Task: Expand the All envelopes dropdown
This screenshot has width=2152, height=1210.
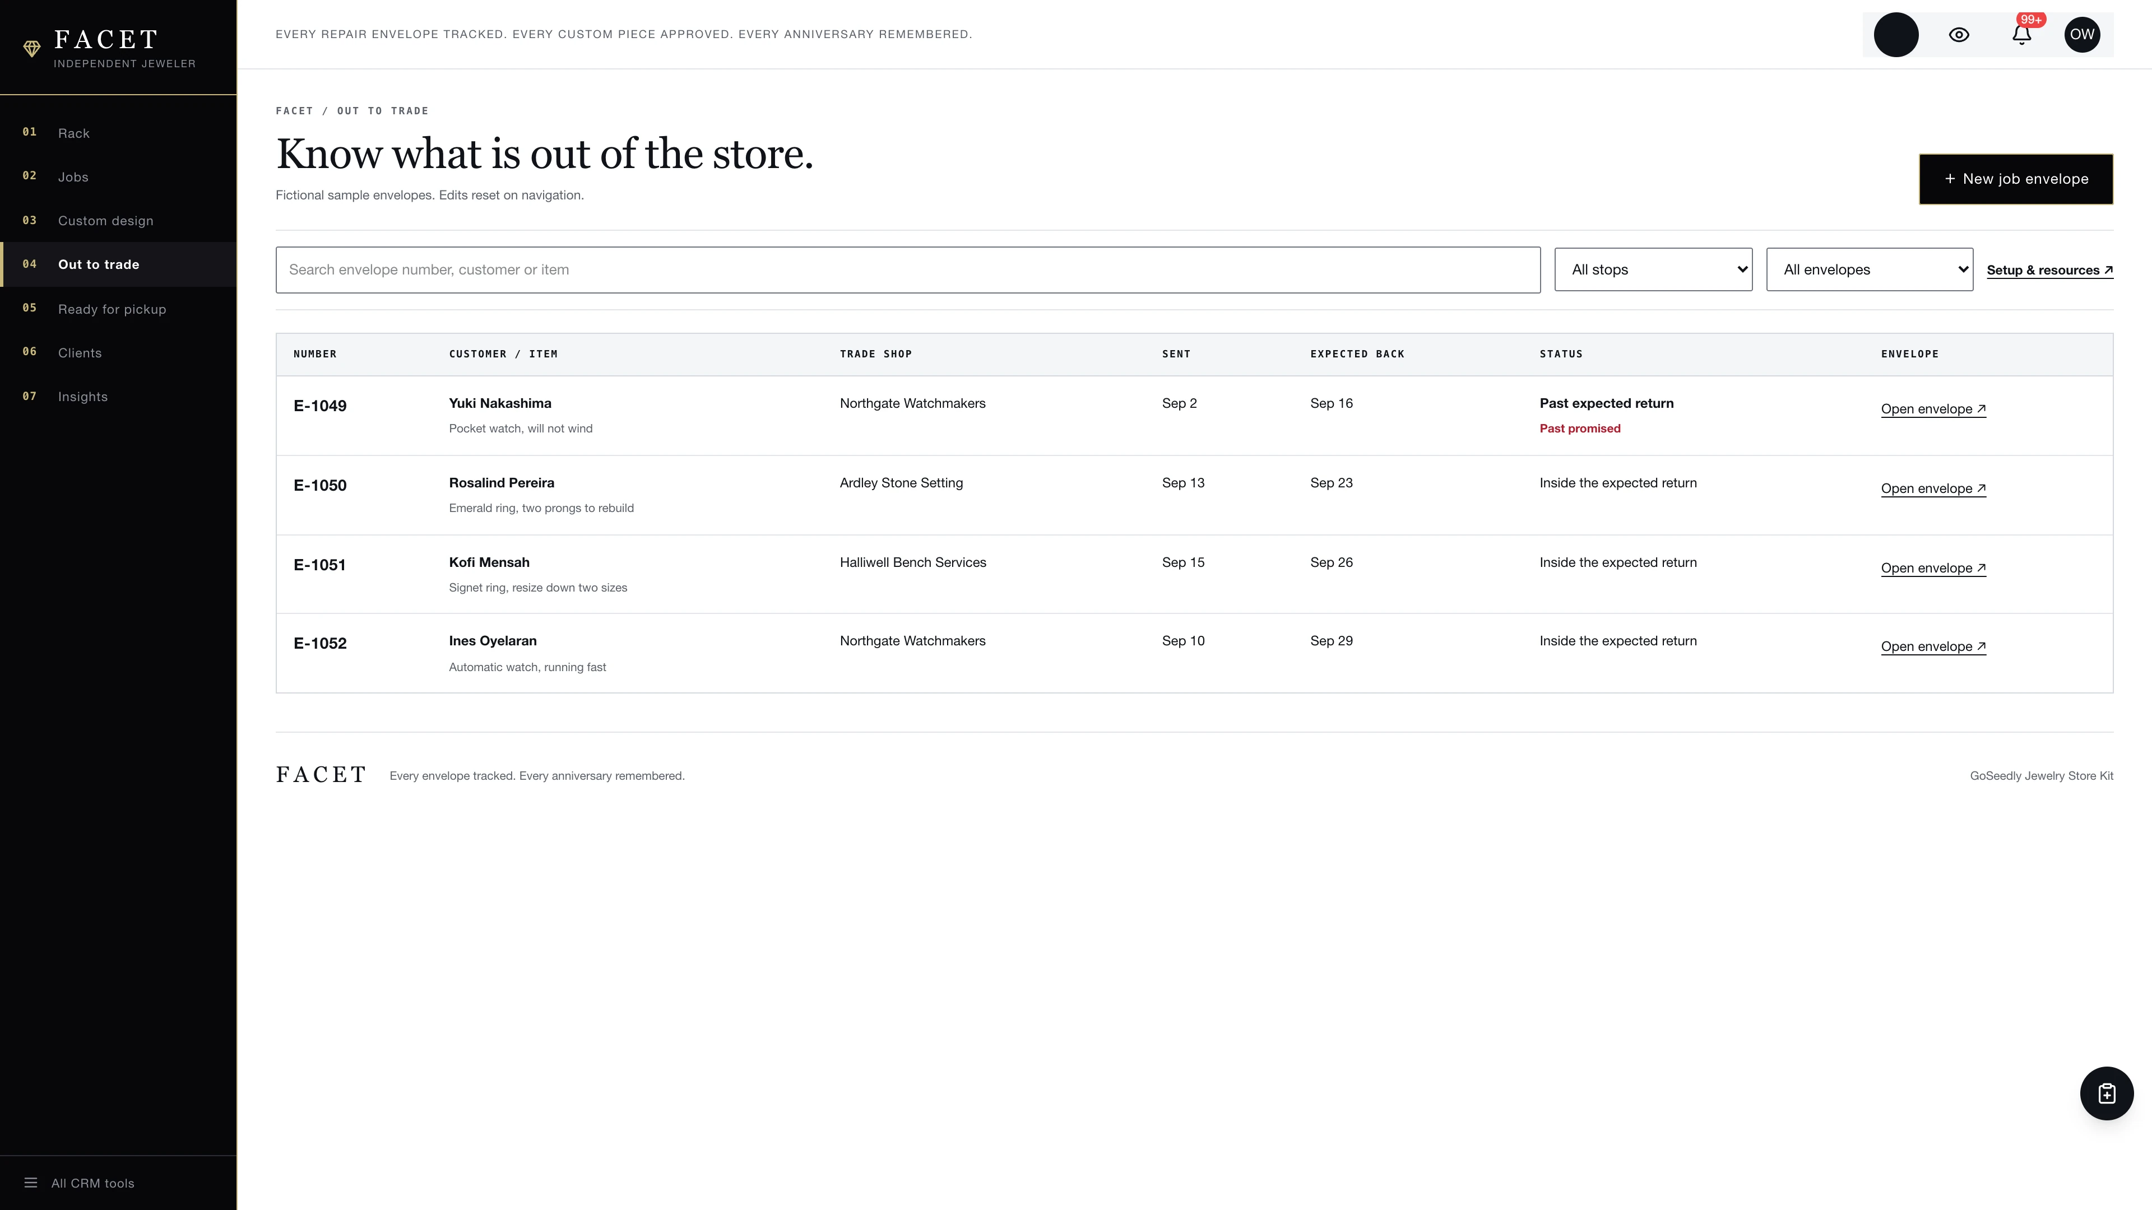Action: (1870, 269)
